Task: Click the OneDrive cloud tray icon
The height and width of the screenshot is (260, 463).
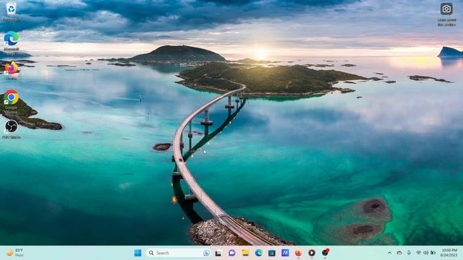Action: coord(399,253)
